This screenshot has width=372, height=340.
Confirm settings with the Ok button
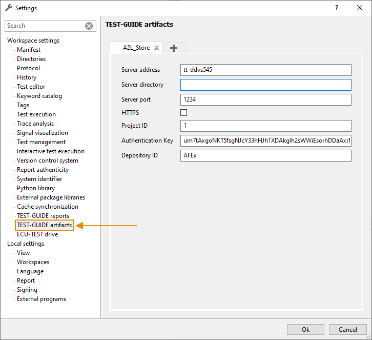(305, 330)
